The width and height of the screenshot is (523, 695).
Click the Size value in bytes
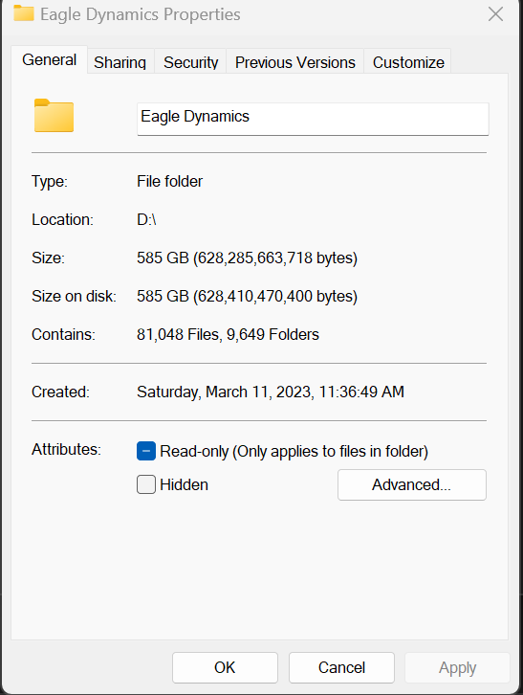(x=247, y=258)
